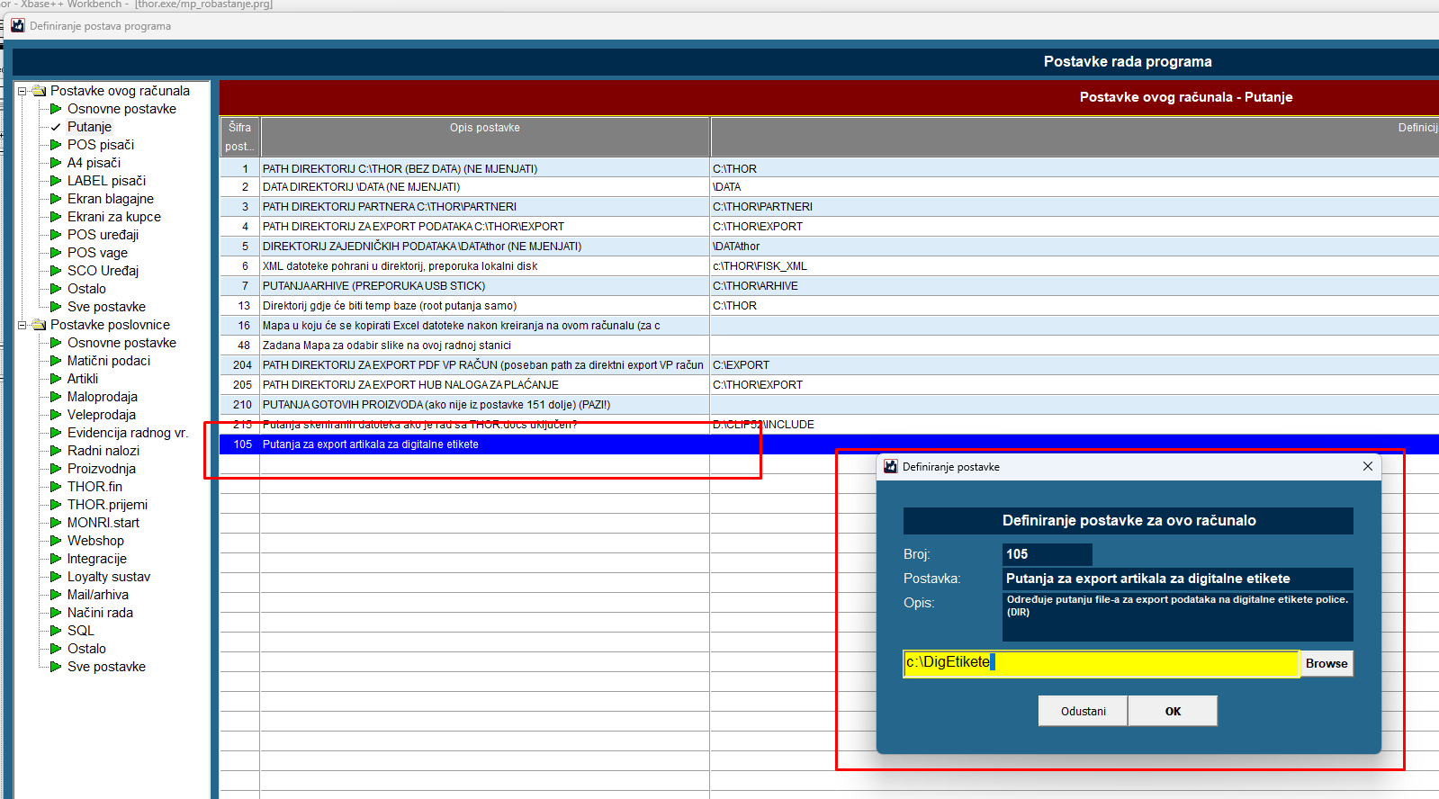This screenshot has height=799, width=1439.
Task: Click the Opis postavke column header
Action: [485, 137]
